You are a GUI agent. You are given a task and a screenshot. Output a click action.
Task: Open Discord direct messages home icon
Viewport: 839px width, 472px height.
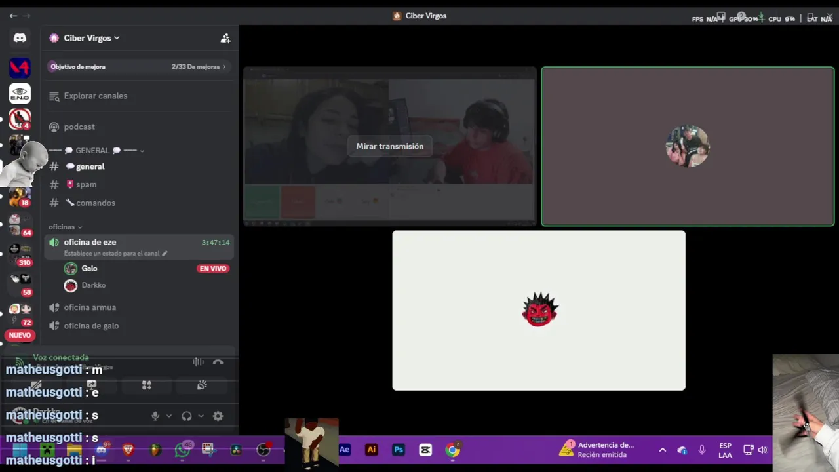[20, 38]
